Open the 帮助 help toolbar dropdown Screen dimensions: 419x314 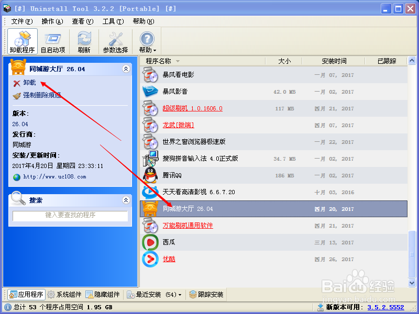pyautogui.click(x=147, y=42)
